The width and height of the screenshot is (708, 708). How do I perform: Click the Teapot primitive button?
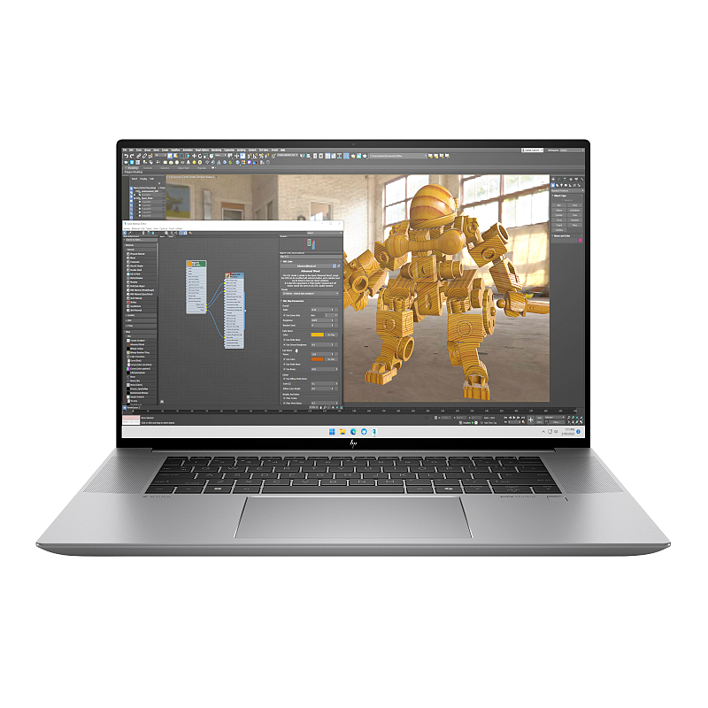559,225
